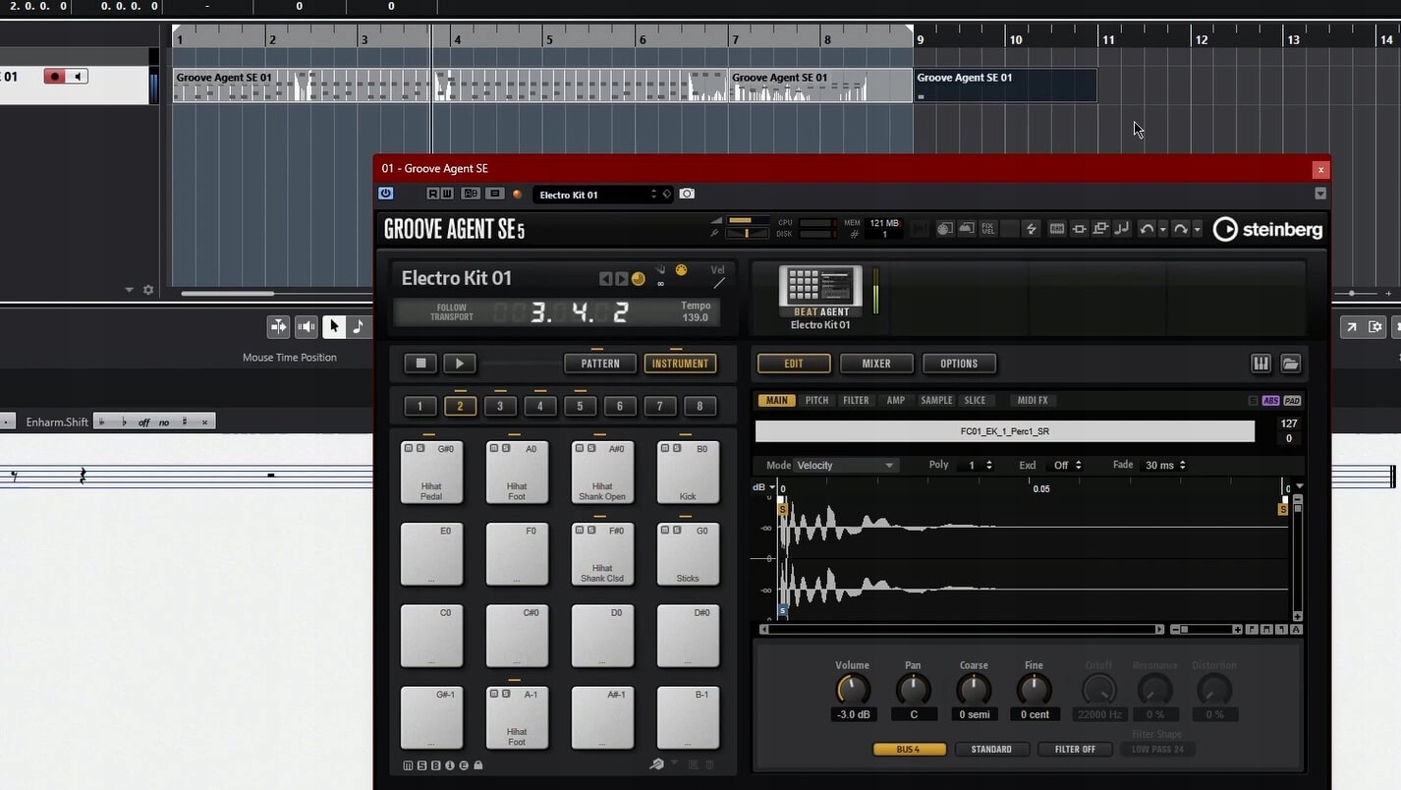
Task: Click the FILTER OFF button
Action: click(x=1075, y=749)
